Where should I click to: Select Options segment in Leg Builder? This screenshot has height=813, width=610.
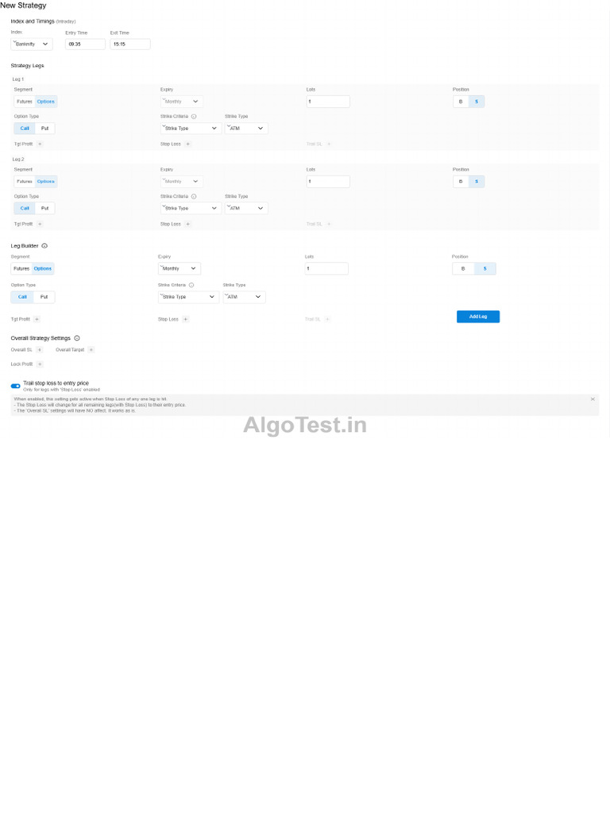[43, 268]
